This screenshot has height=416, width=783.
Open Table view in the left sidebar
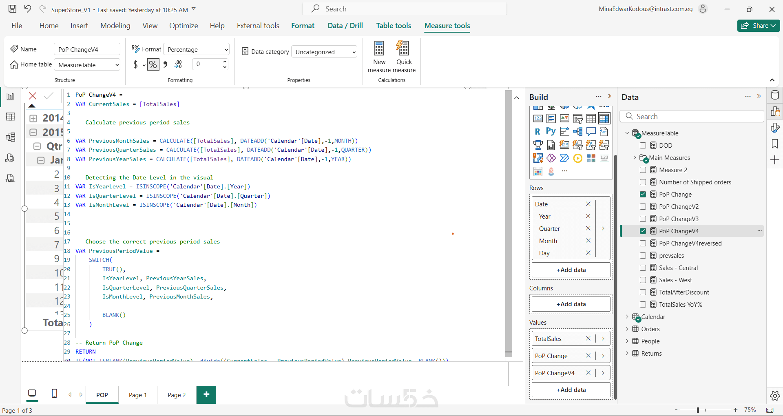tap(11, 117)
